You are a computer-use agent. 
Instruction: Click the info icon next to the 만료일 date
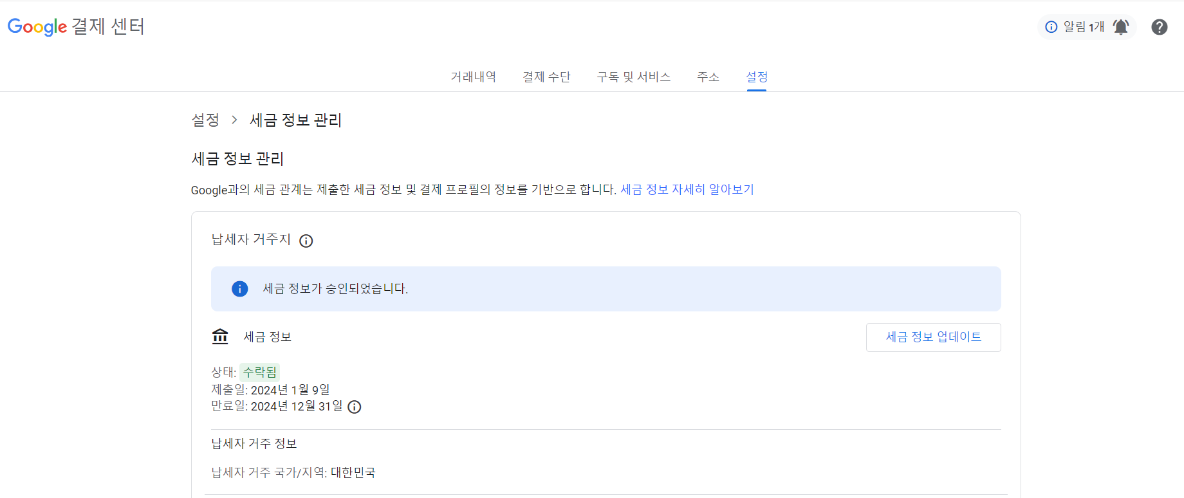point(354,407)
